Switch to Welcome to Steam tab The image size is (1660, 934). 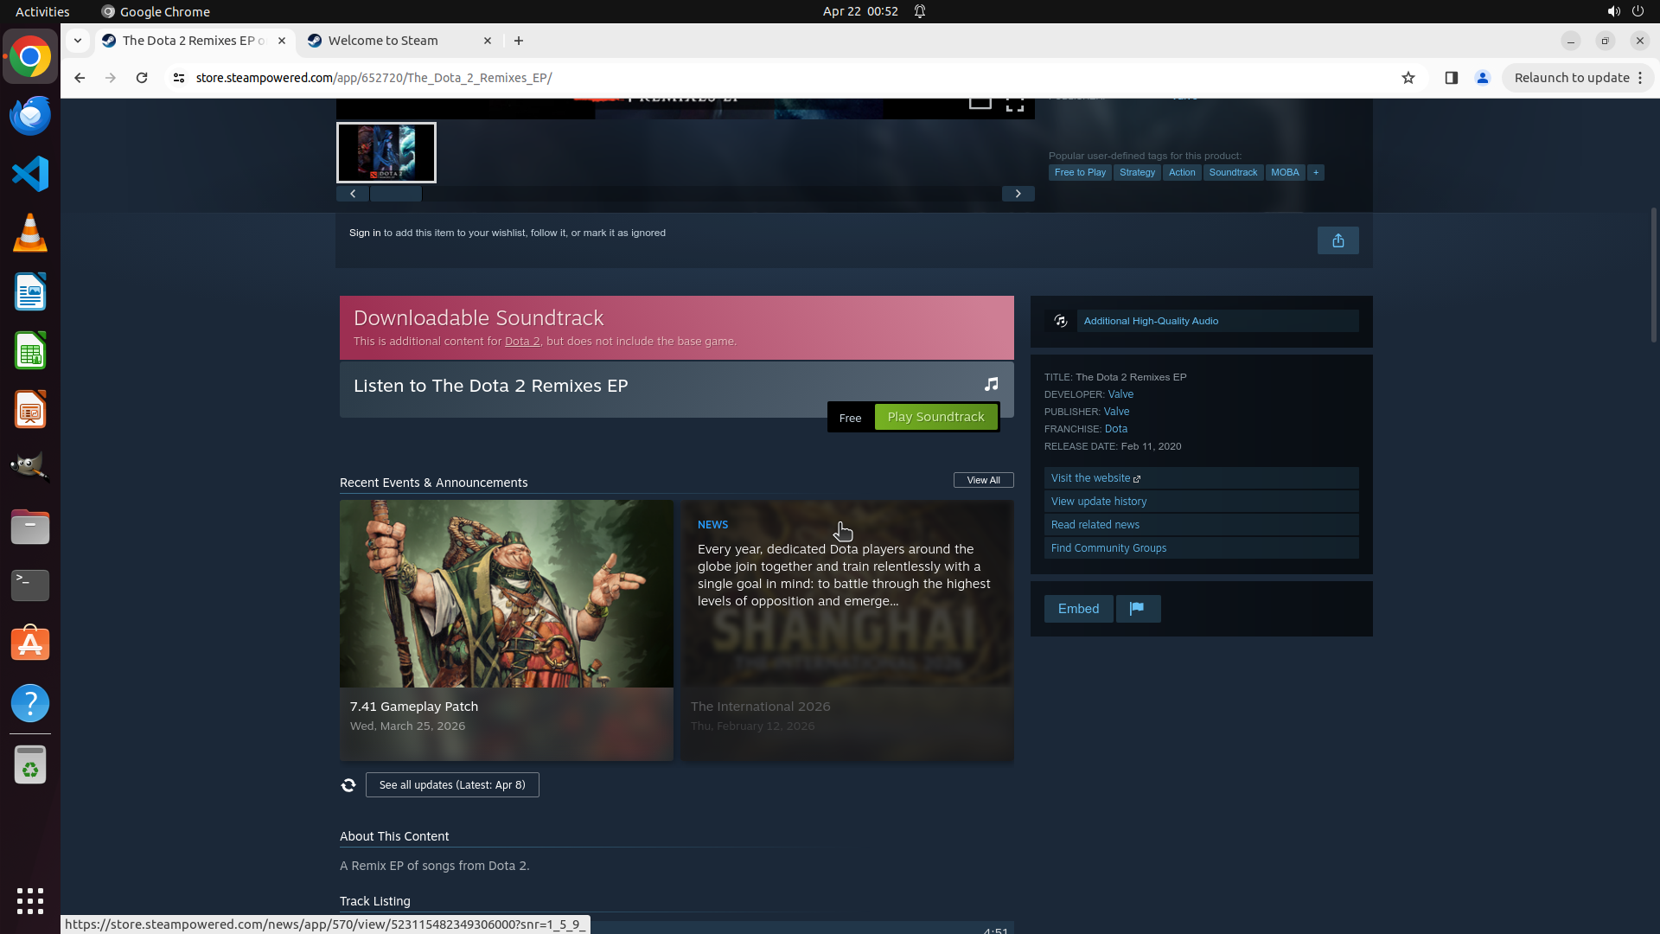pyautogui.click(x=383, y=41)
